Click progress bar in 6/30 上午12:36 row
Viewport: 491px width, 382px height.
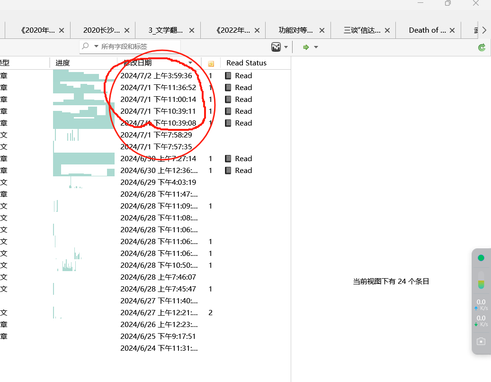click(x=84, y=171)
